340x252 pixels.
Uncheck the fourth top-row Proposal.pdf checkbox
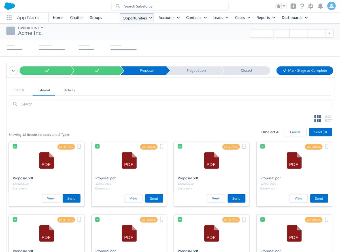(263, 146)
